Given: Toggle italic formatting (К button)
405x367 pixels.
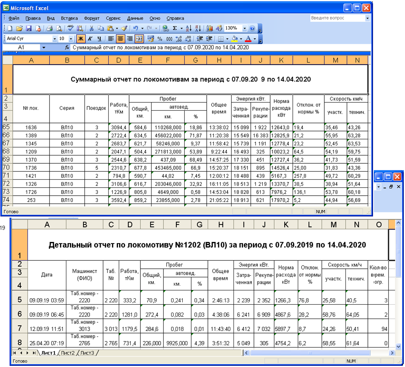Looking at the screenshot, I should tap(90, 39).
